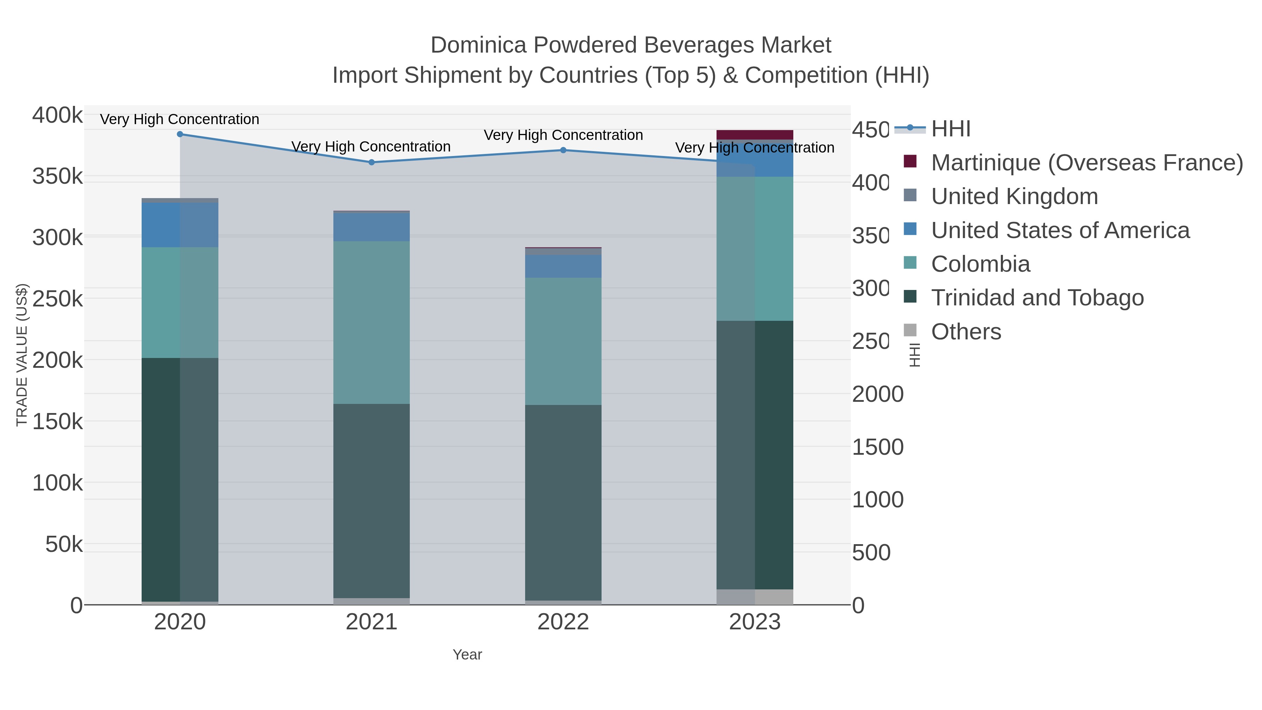This screenshot has width=1262, height=710.
Task: Click the 2020 Colombia bar segment
Action: (180, 303)
